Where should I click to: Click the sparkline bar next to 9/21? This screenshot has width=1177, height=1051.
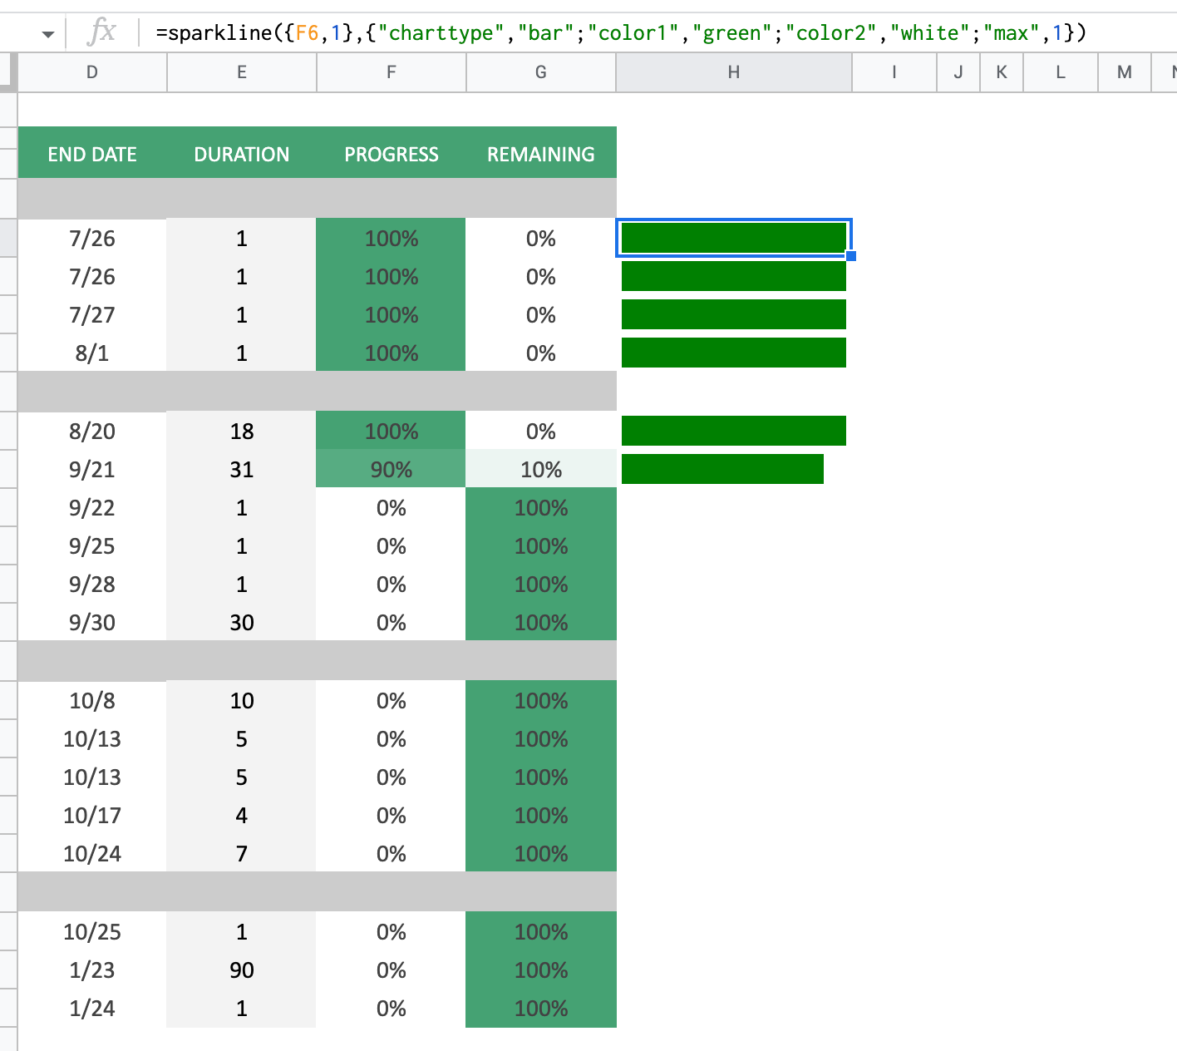721,469
